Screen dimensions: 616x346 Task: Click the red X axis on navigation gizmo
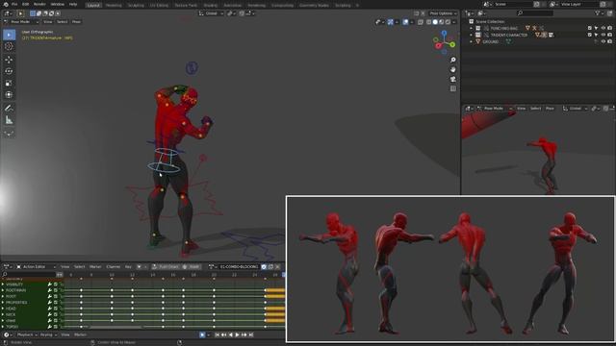pyautogui.click(x=438, y=46)
